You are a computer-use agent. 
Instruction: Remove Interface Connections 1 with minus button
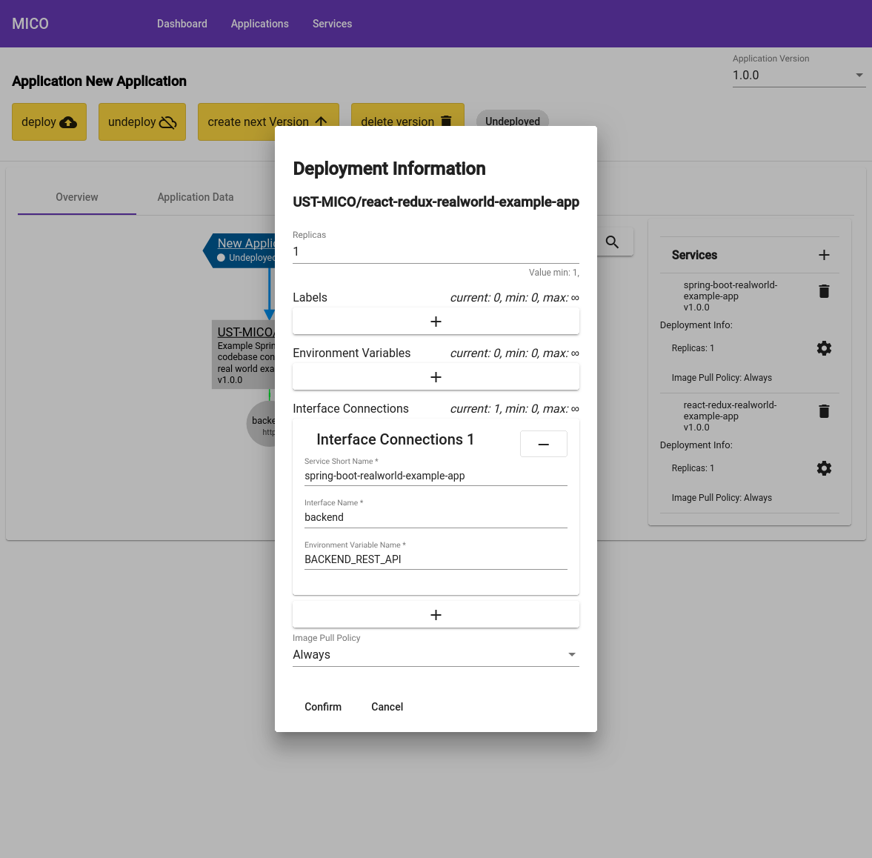click(x=543, y=444)
